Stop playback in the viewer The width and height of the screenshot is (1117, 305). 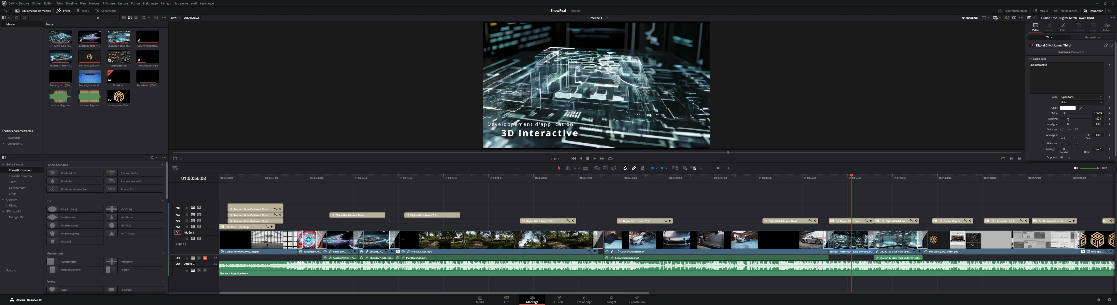tap(588, 158)
